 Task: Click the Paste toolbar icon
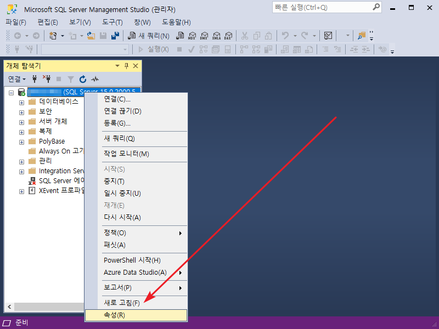tap(268, 36)
